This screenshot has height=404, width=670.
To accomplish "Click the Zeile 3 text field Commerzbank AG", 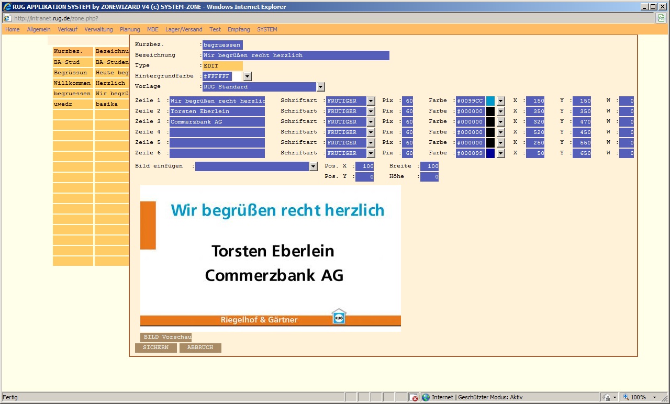I will (x=217, y=122).
